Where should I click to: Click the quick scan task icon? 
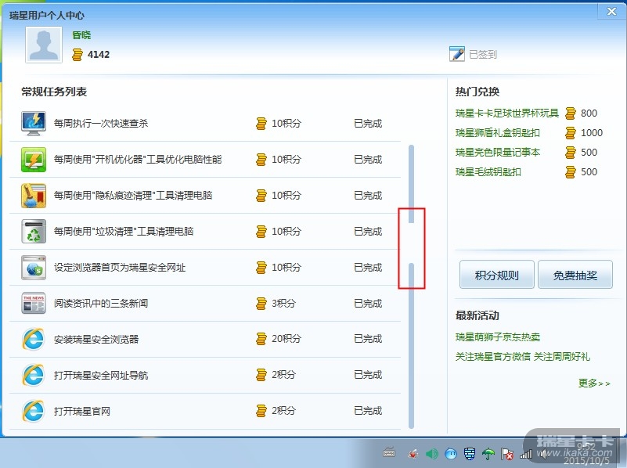34,123
